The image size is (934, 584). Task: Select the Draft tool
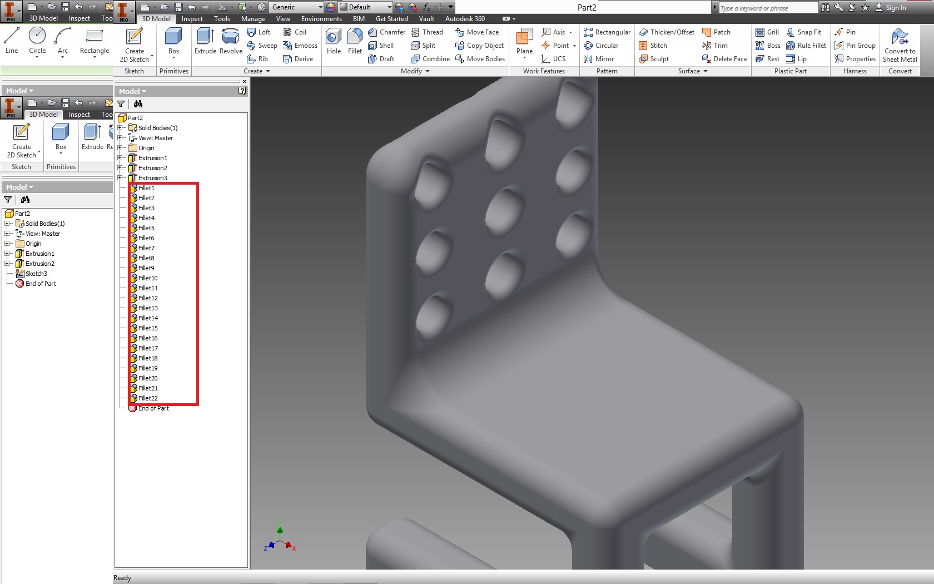(381, 59)
